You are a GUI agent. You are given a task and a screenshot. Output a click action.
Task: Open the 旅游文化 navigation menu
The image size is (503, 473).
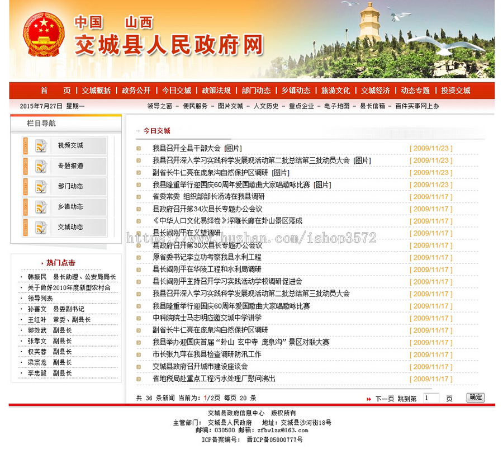335,89
